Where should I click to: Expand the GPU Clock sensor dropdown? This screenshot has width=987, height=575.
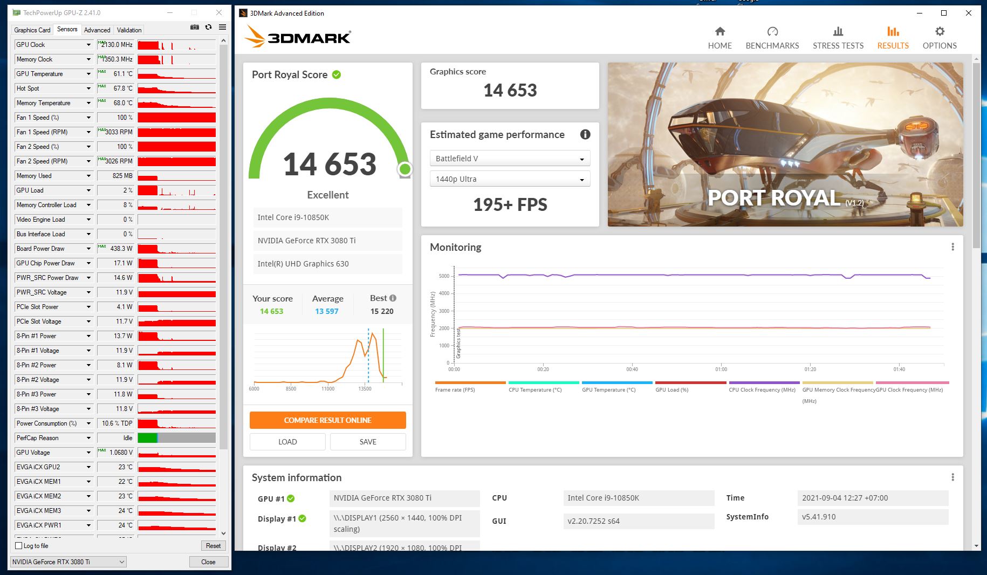pos(89,45)
